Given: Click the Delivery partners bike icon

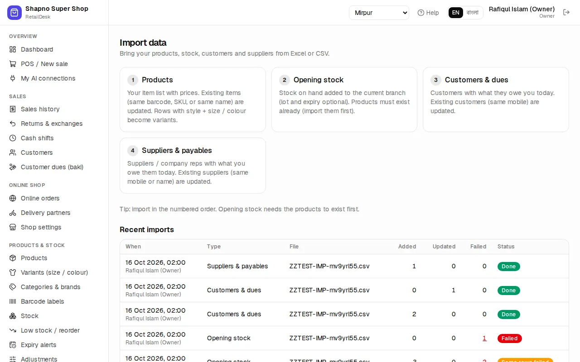Looking at the screenshot, I should pos(13,213).
